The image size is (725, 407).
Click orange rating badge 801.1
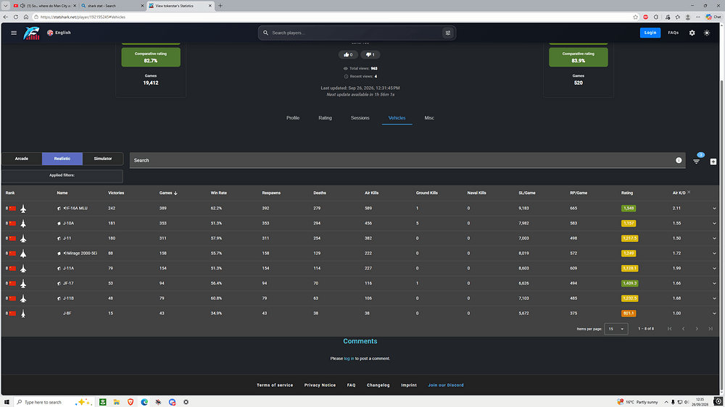[x=629, y=314]
